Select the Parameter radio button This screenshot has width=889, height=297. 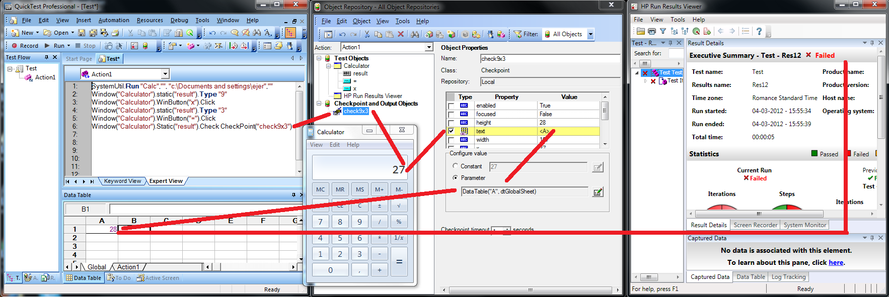coord(455,178)
